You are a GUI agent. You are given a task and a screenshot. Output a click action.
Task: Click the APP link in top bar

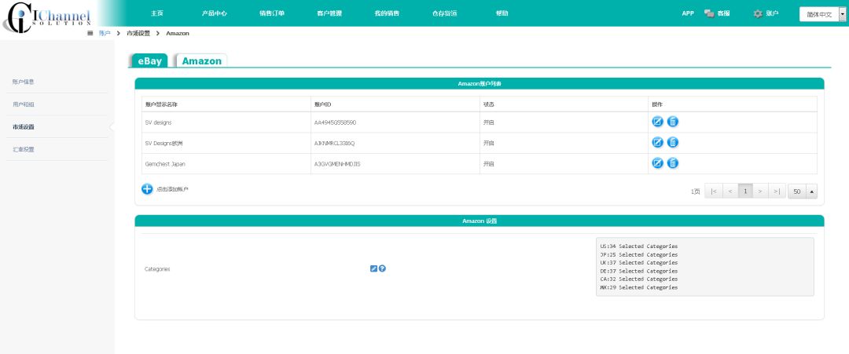click(688, 13)
